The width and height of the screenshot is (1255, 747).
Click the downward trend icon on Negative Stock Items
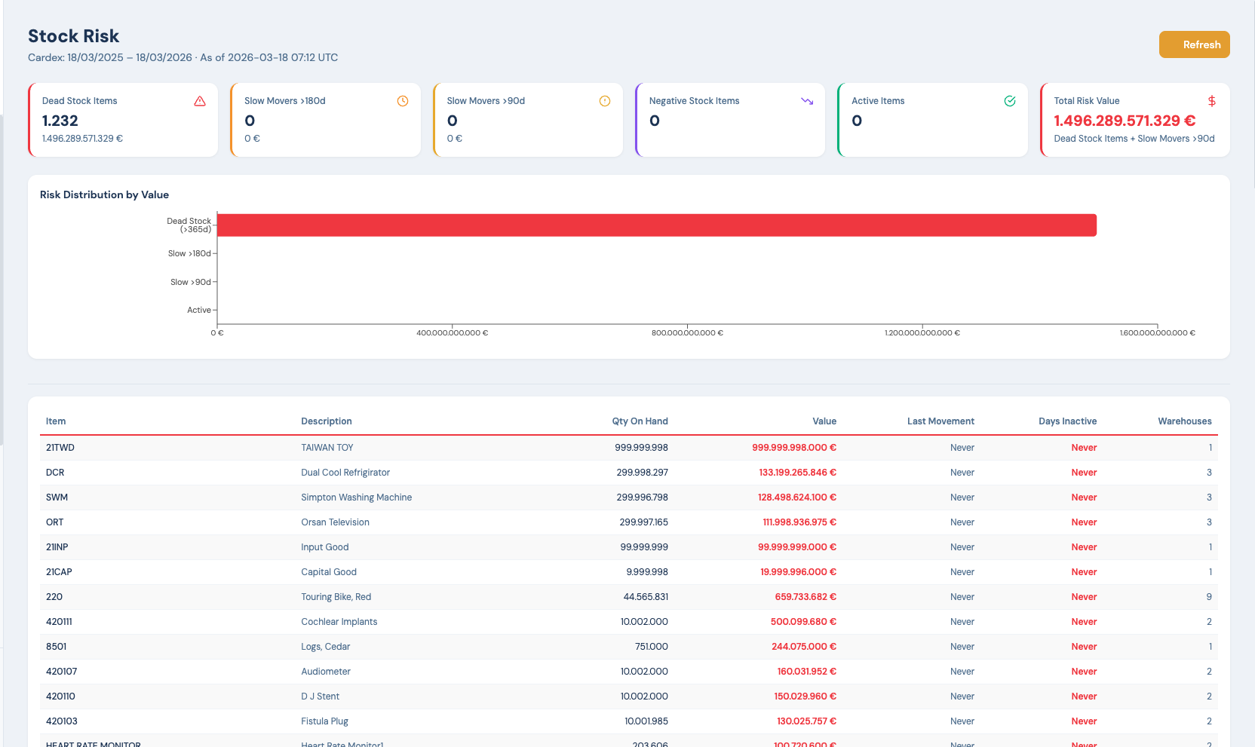[x=807, y=100]
